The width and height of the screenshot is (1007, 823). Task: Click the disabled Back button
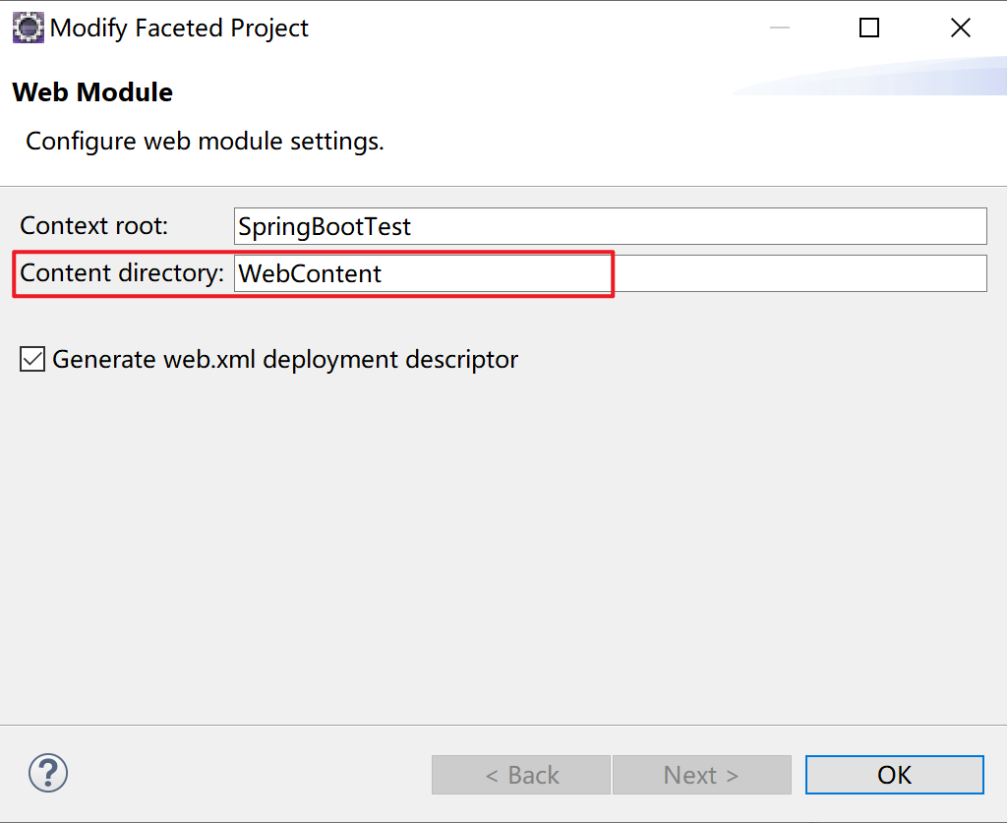521,775
